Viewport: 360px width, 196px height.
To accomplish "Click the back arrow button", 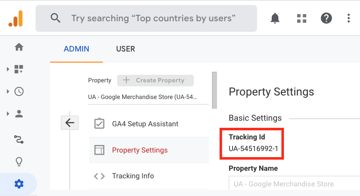I will [x=69, y=123].
